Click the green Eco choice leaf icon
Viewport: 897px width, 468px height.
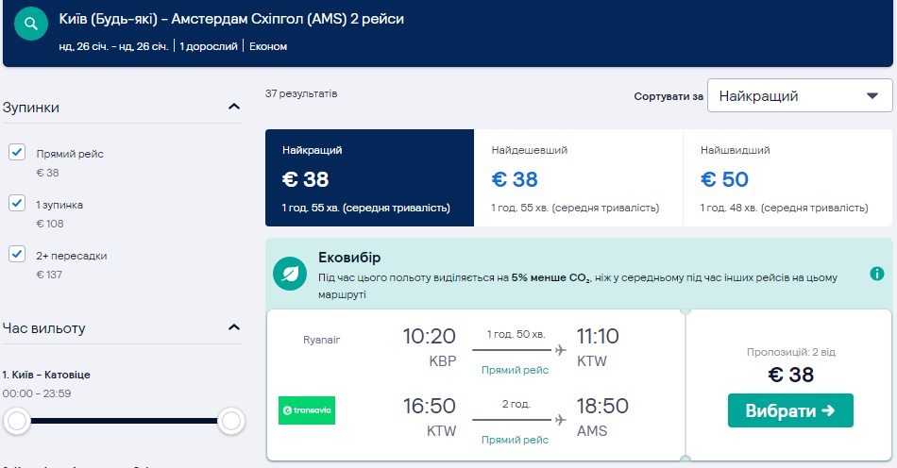pos(290,274)
